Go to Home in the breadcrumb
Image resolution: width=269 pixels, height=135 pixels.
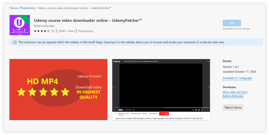pos(13,8)
